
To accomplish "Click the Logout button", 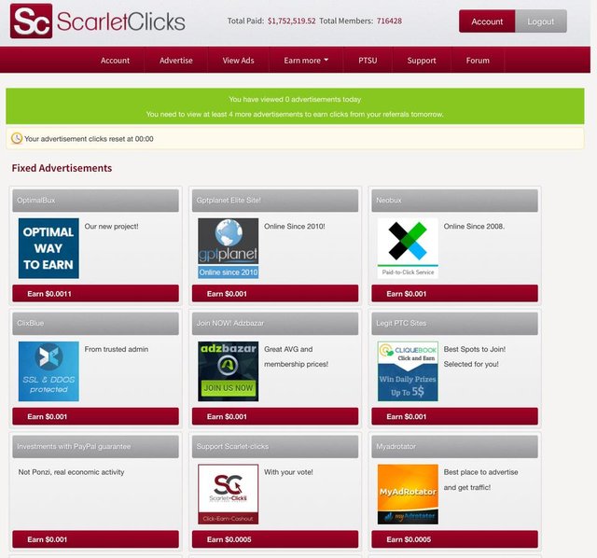I will (x=541, y=21).
